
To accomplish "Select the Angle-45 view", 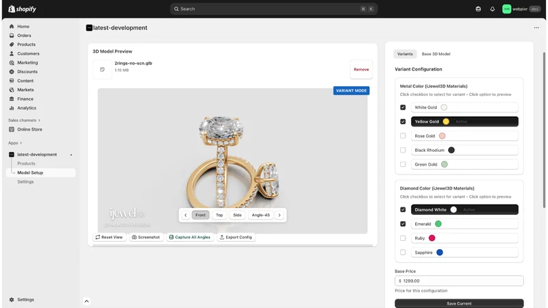I will tap(261, 215).
